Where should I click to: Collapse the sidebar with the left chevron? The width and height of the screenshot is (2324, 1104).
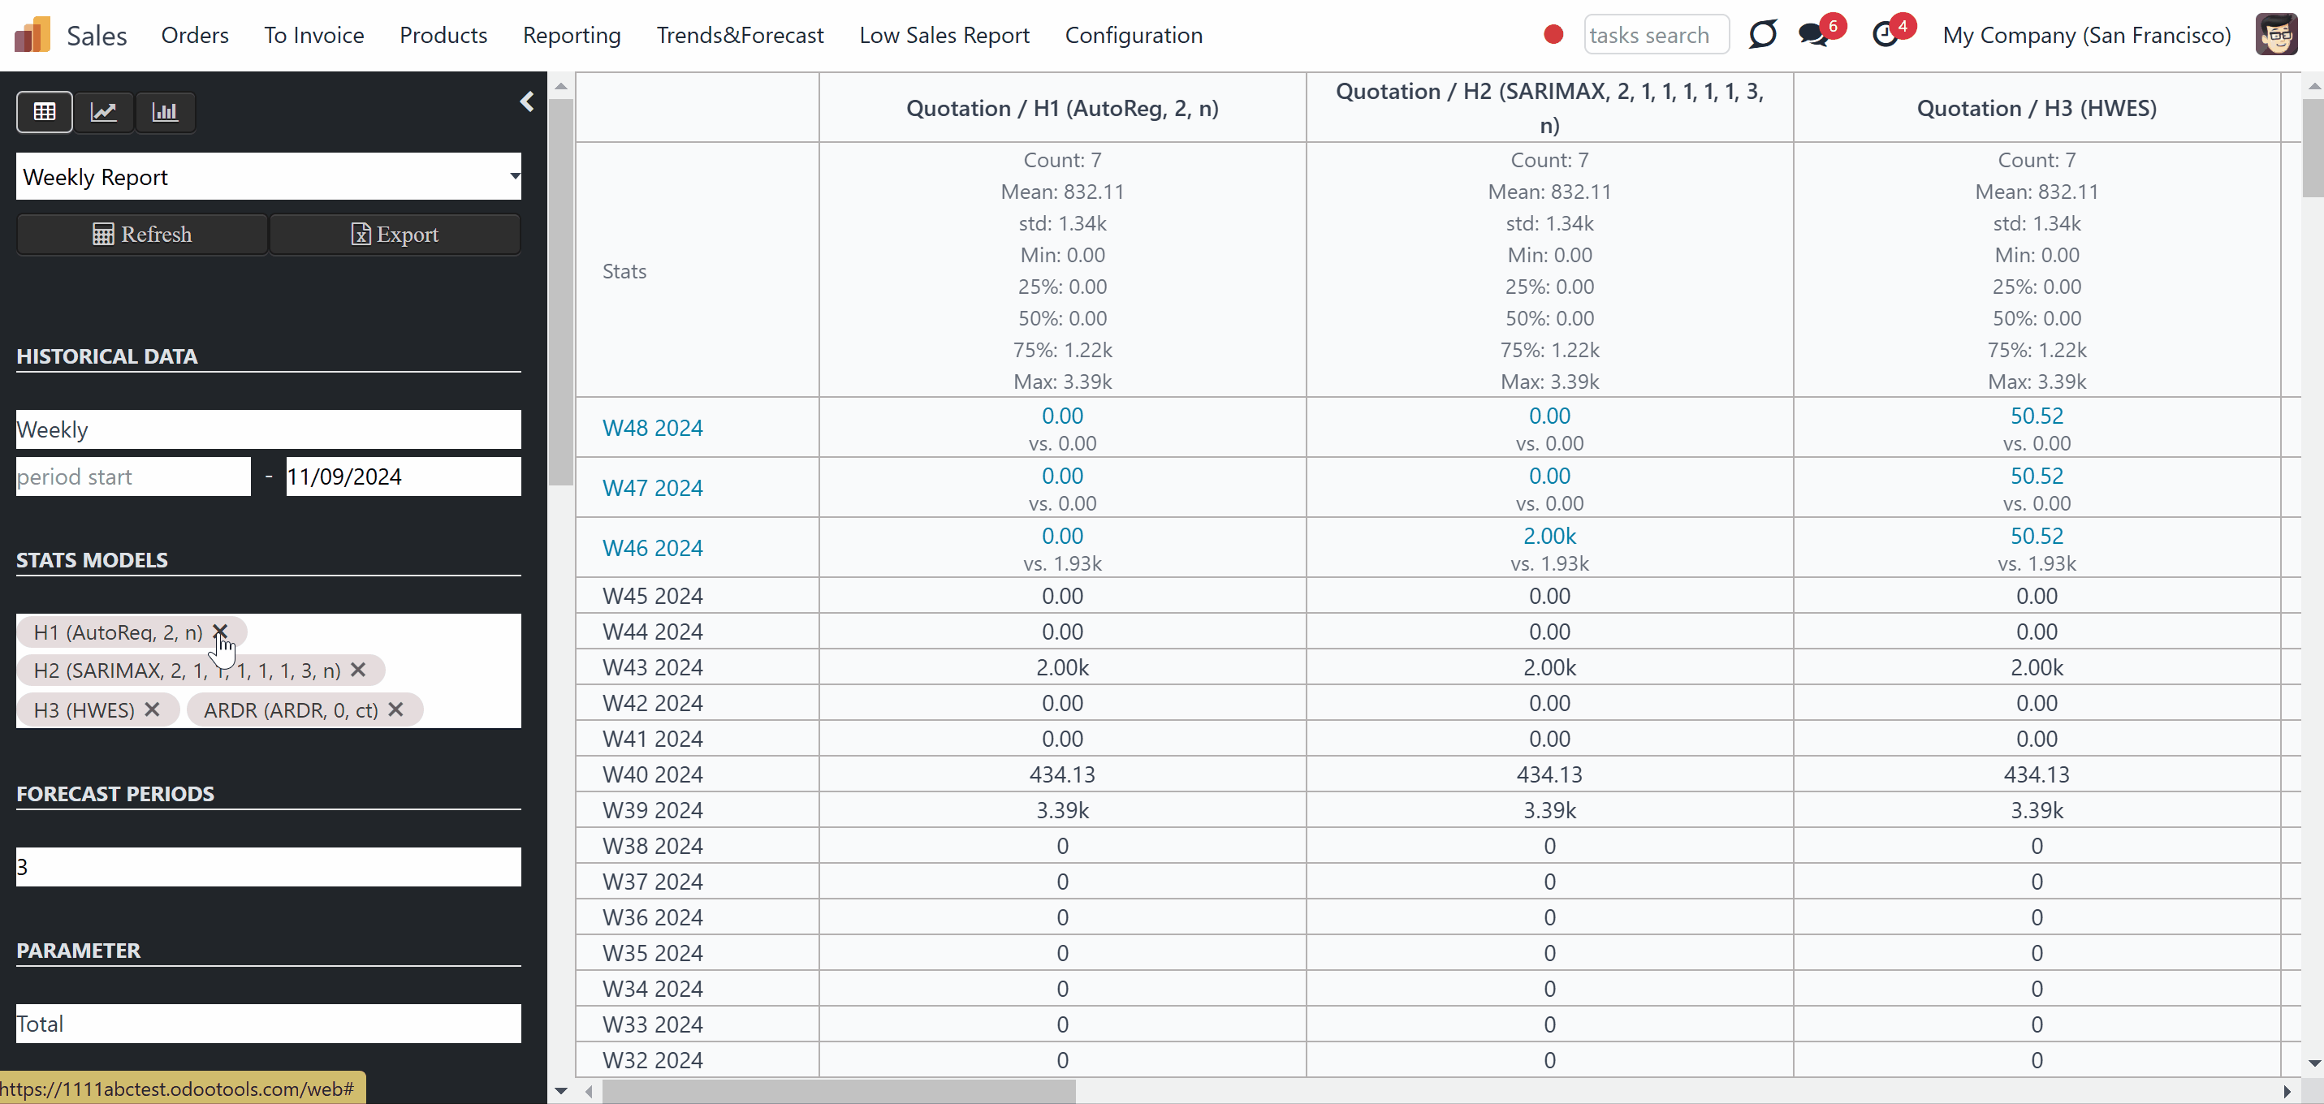point(528,102)
